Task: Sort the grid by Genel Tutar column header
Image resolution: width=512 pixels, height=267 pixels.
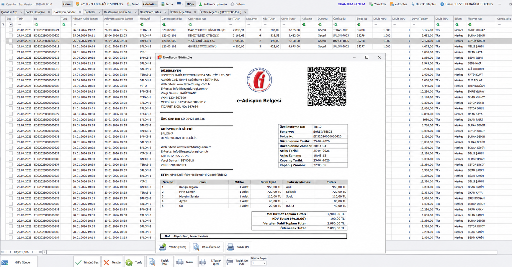Action: [x=290, y=19]
